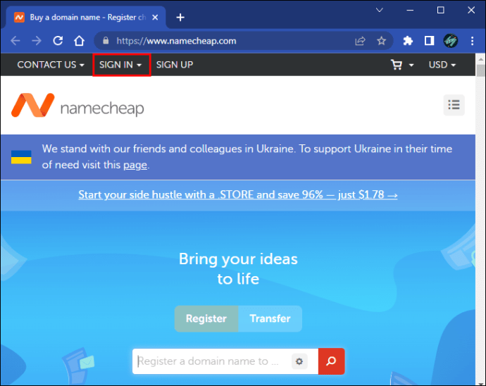This screenshot has width=486, height=386.
Task: Close the Namecheap tab
Action: 155,18
